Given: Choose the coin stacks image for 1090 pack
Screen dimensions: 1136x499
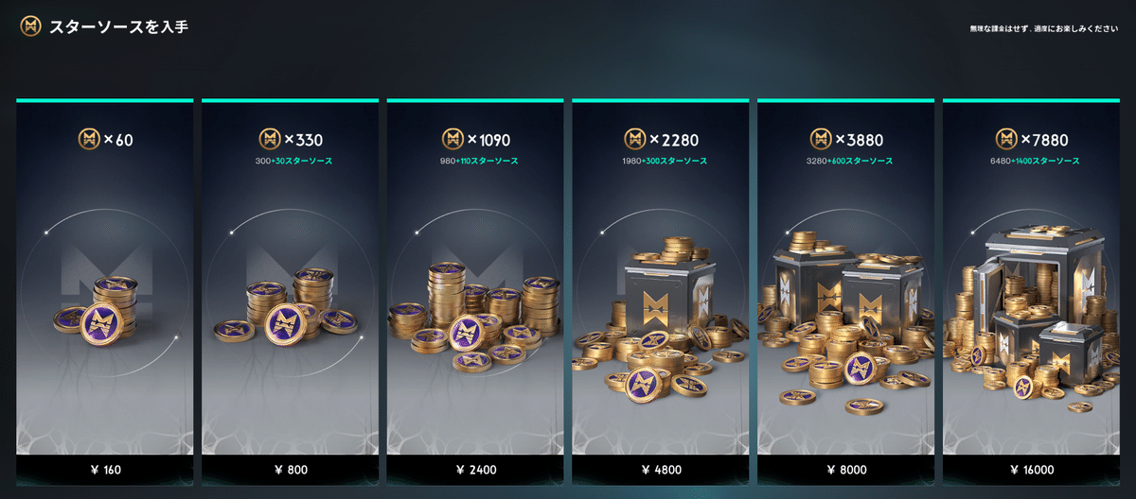Looking at the screenshot, I should (475, 313).
